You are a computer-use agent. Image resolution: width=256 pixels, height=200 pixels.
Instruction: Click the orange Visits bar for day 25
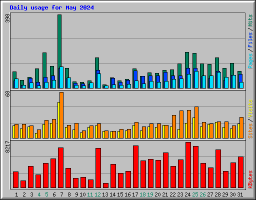pyautogui.click(x=196, y=122)
